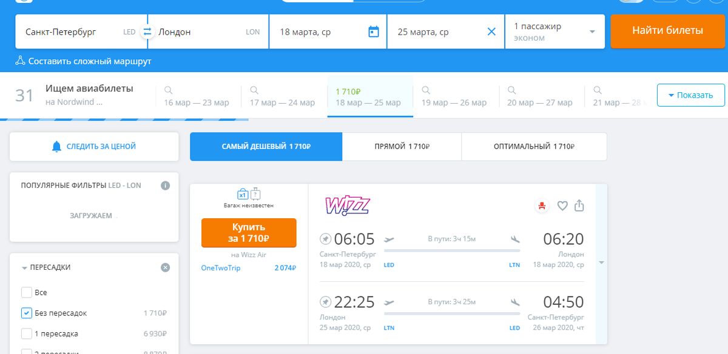This screenshot has width=728, height=354.
Task: Switch to Оптимальный 1 710₽ tab
Action: (534, 147)
